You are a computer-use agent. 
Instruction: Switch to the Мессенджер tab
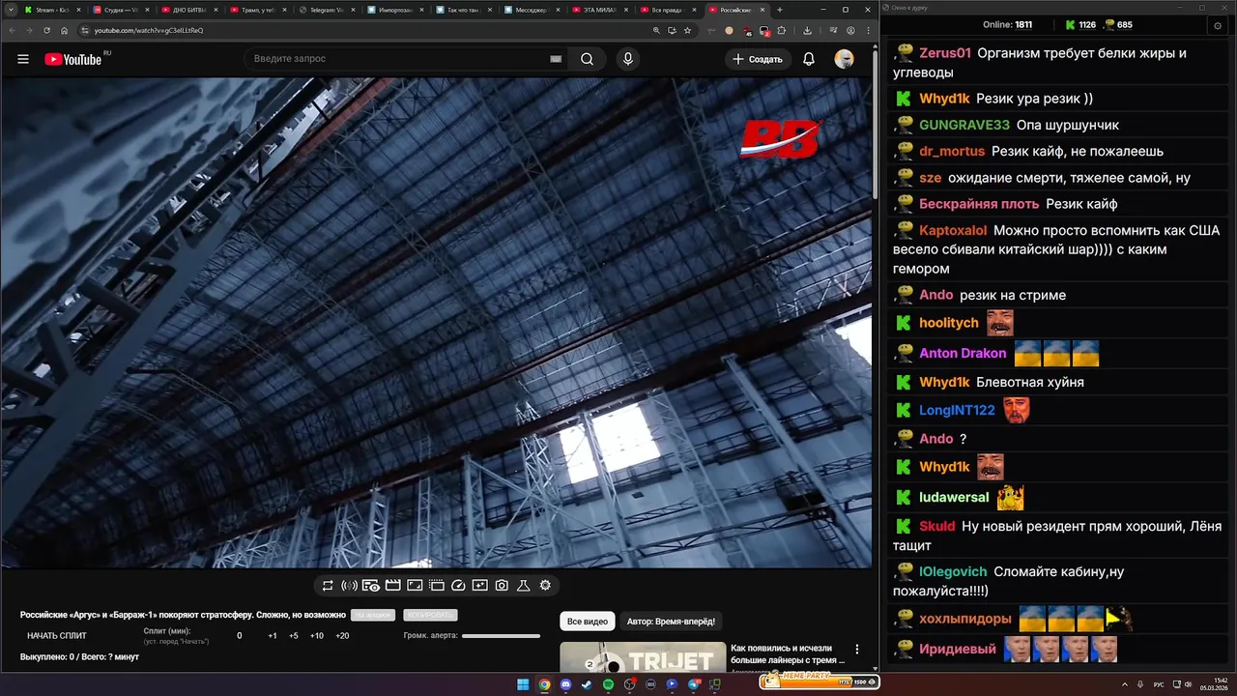click(532, 10)
